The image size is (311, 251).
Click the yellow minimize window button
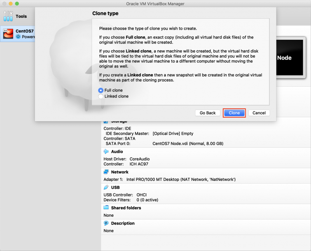pos(11,4)
